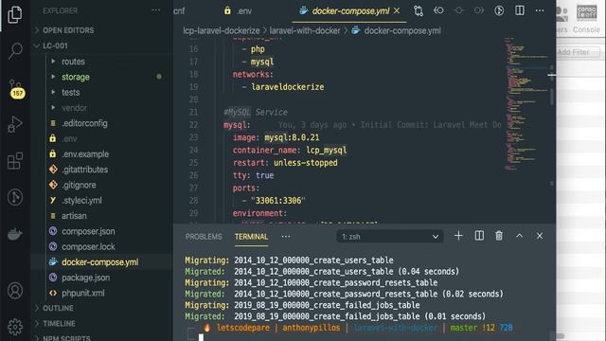Image resolution: width=606 pixels, height=341 pixels.
Task: Click container name lcp_mysql on line 24
Action: pyautogui.click(x=326, y=150)
